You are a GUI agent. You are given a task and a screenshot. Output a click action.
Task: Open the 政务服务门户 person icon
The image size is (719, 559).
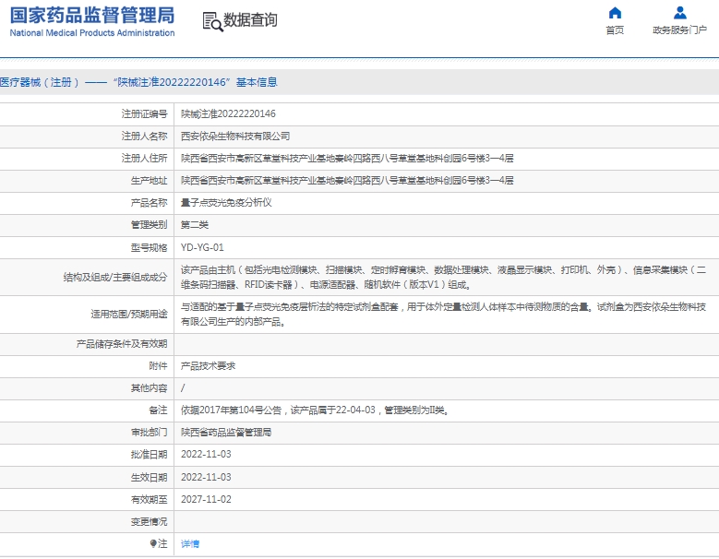(680, 13)
